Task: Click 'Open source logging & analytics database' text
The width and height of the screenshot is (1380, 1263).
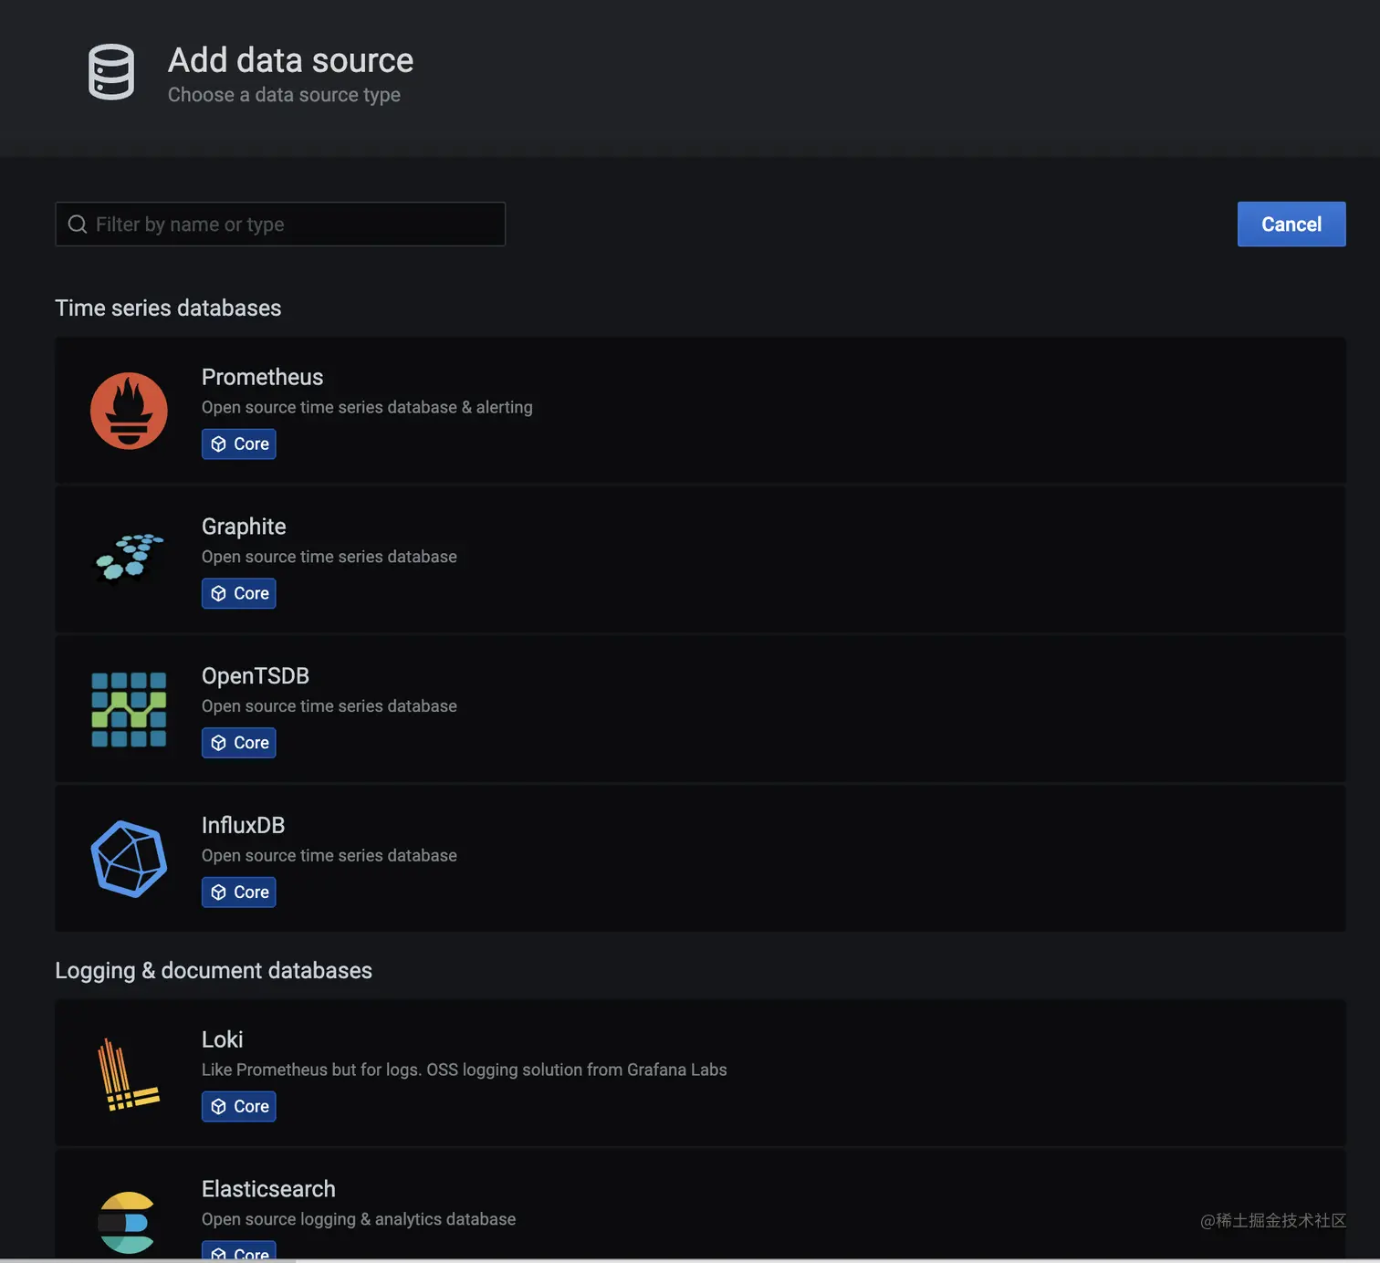Action: [359, 1219]
